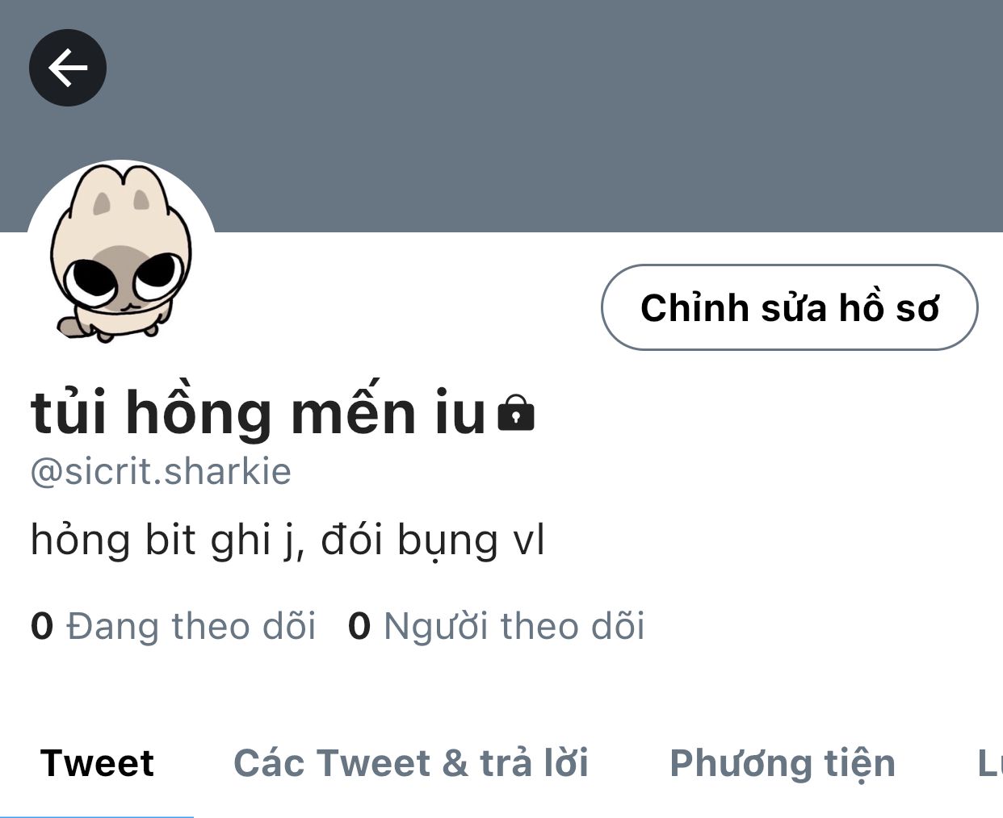Viewport: 1003px width, 818px height.
Task: Click the zero count before Người theo dõi
Action: (359, 626)
